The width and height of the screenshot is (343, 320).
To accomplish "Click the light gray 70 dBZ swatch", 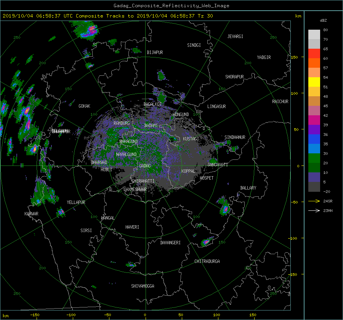I will click(314, 35).
